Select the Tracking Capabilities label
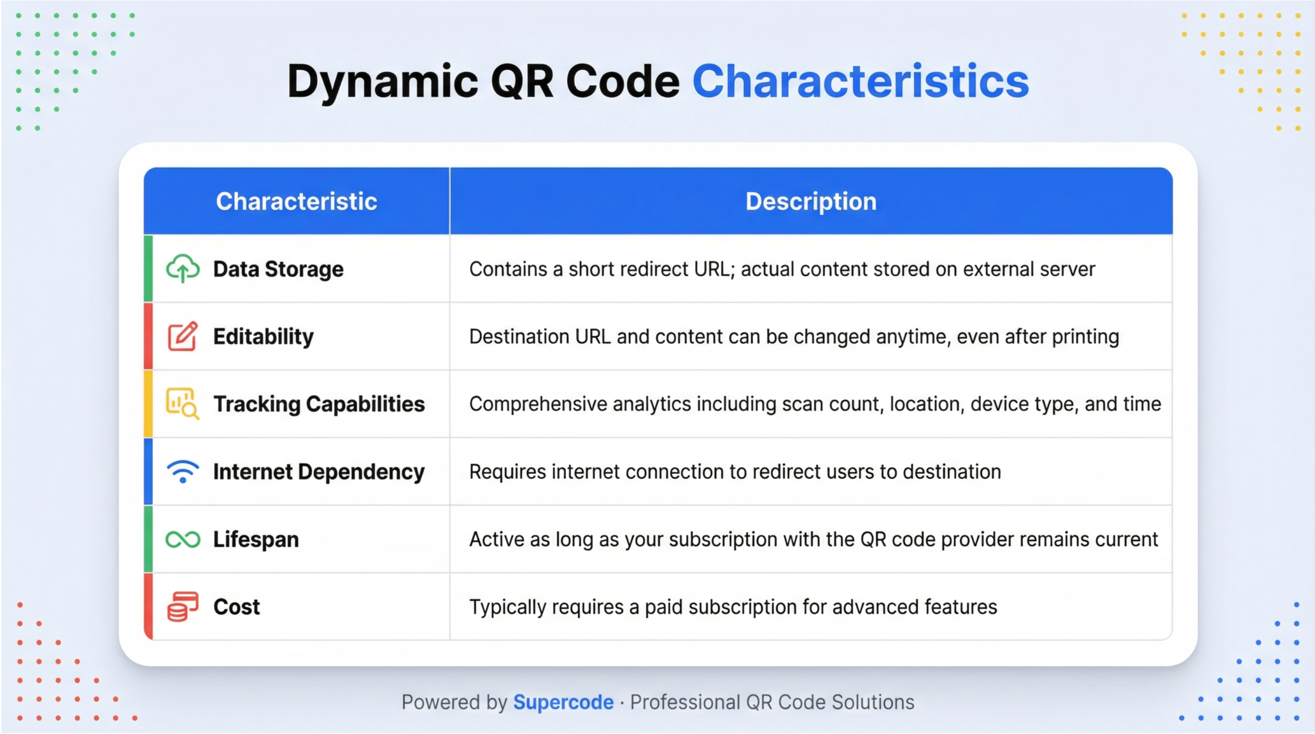 click(x=319, y=404)
